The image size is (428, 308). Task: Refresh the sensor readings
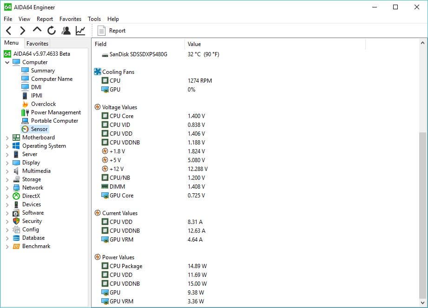tap(51, 31)
